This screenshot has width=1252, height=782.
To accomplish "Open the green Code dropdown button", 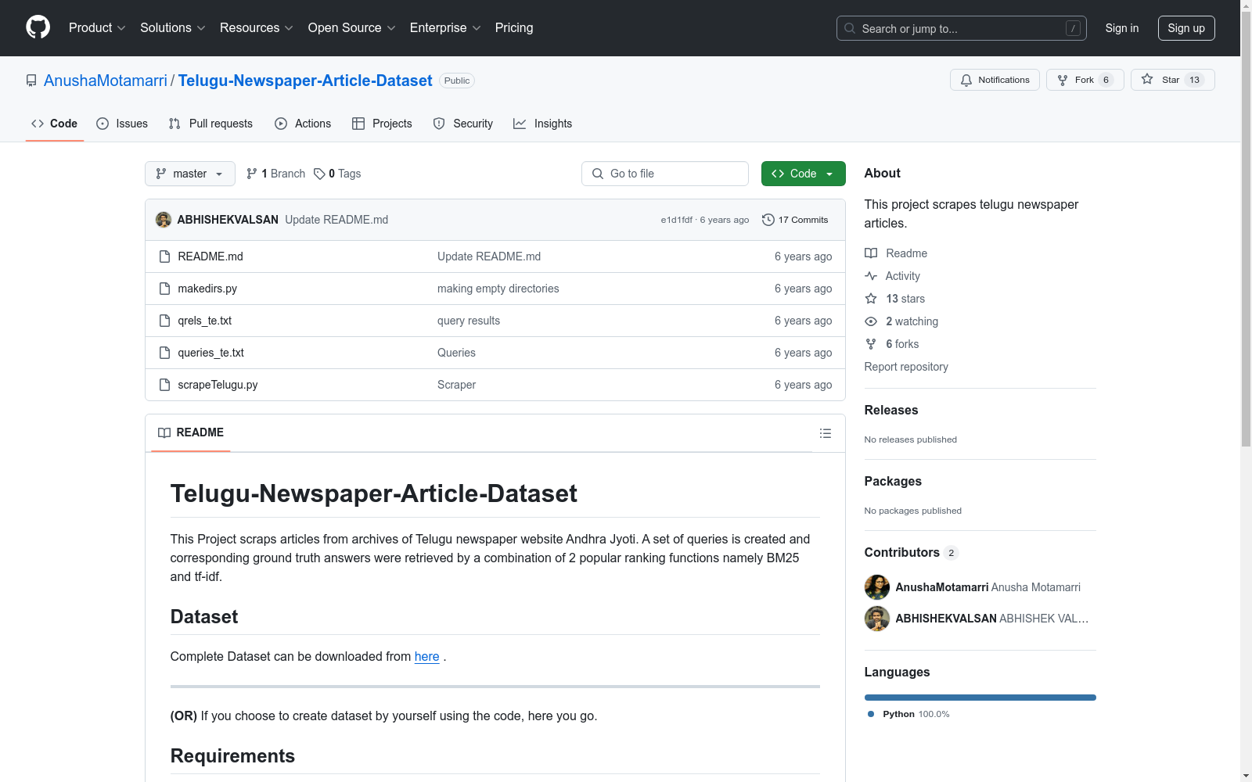I will click(803, 174).
